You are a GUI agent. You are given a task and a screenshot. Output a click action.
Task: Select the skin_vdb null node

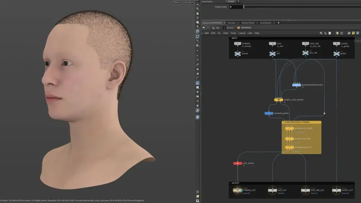pyautogui.click(x=305, y=53)
